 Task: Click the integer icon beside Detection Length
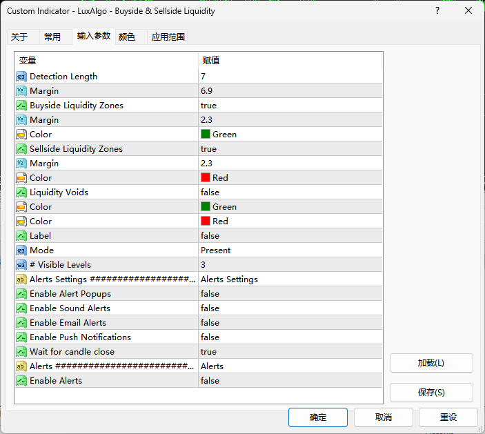21,77
